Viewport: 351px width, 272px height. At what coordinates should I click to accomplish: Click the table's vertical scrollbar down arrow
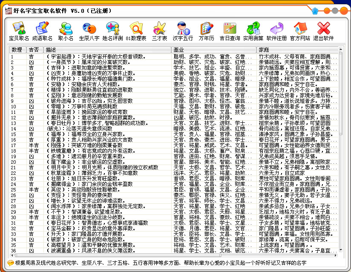pos(340,250)
